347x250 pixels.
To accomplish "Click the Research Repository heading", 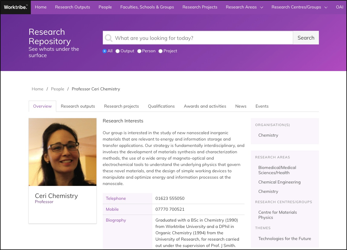I will point(50,37).
